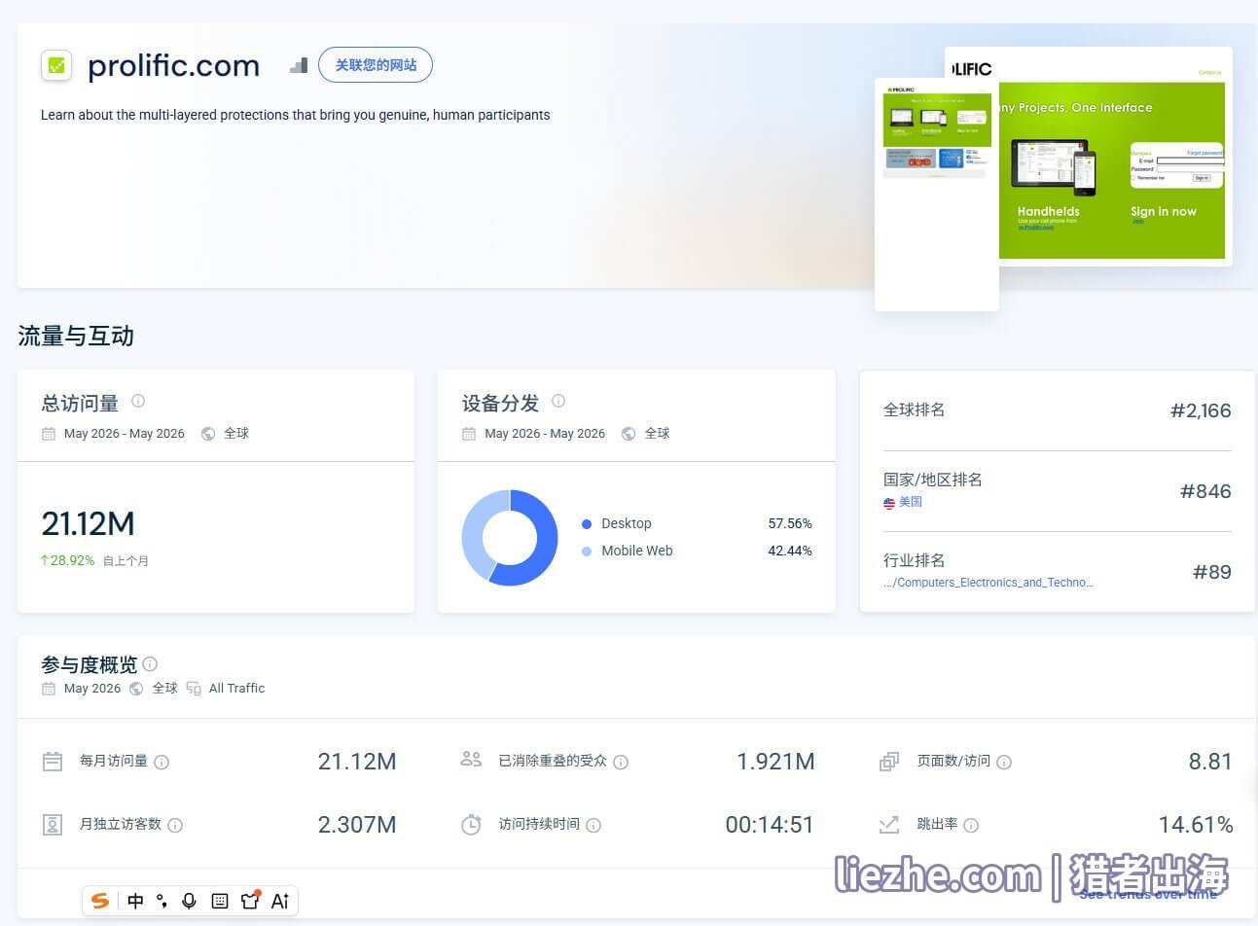
Task: Toggle punctuation mode in input toolbar
Action: 162,901
